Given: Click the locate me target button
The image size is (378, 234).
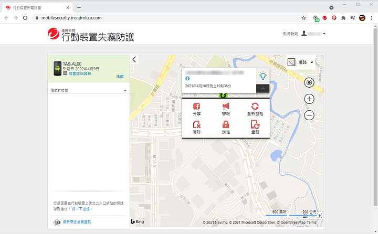Looking at the screenshot, I should coord(309,83).
